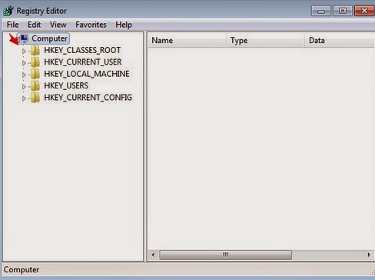
Task: Select the HKEY_CLASSES_ROOT label
Action: 82,50
